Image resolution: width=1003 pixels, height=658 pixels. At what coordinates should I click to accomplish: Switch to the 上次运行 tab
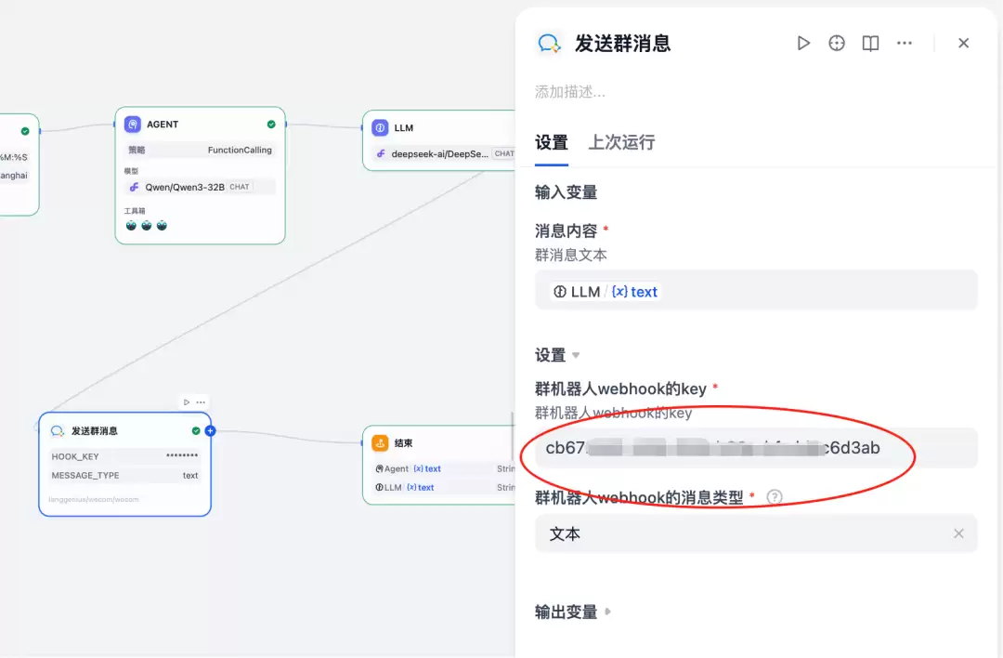point(621,142)
